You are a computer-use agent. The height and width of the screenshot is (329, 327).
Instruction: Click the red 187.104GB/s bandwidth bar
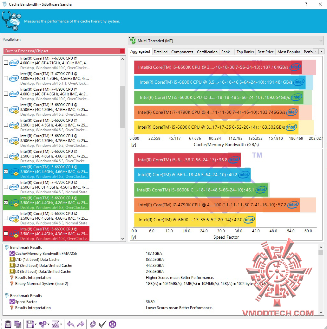click(218, 67)
